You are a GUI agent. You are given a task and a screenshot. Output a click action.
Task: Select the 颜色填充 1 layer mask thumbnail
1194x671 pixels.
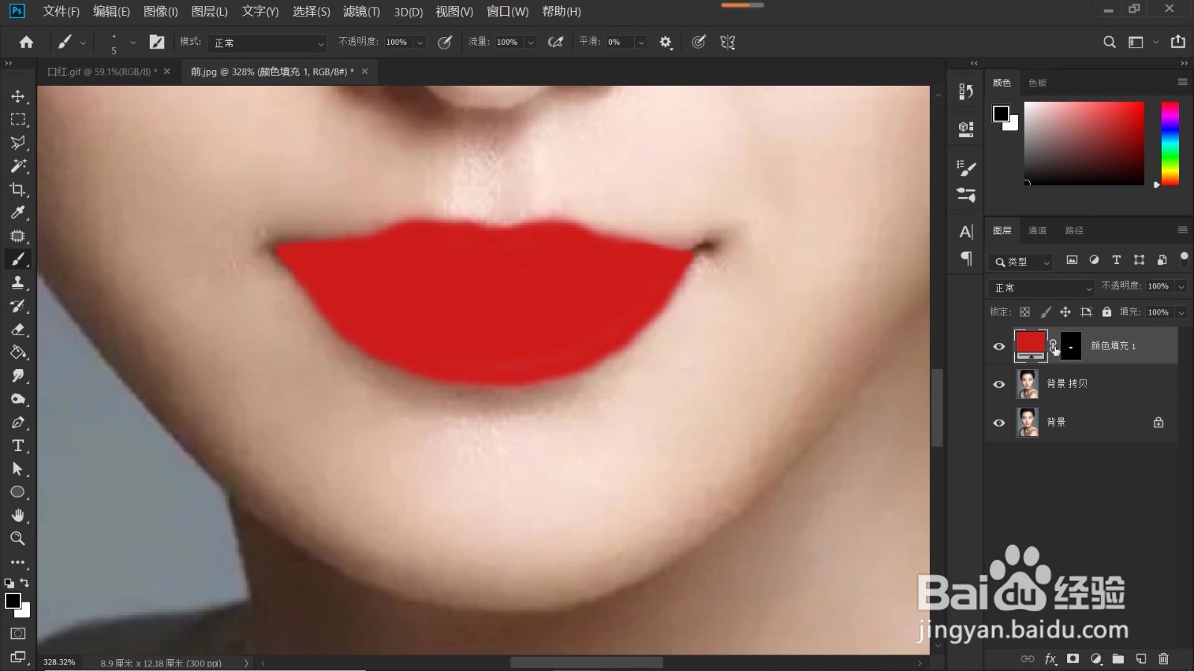1071,346
